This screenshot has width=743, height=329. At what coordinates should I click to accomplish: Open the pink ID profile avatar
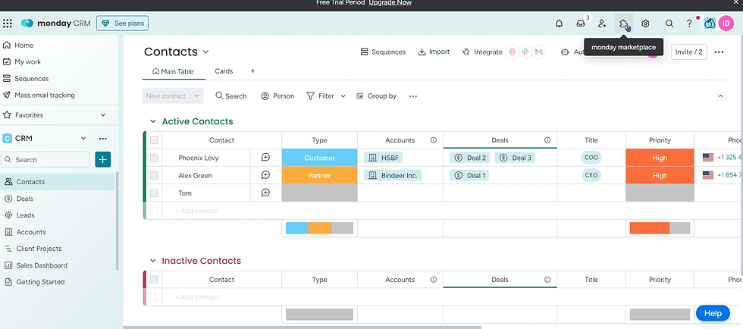point(726,23)
